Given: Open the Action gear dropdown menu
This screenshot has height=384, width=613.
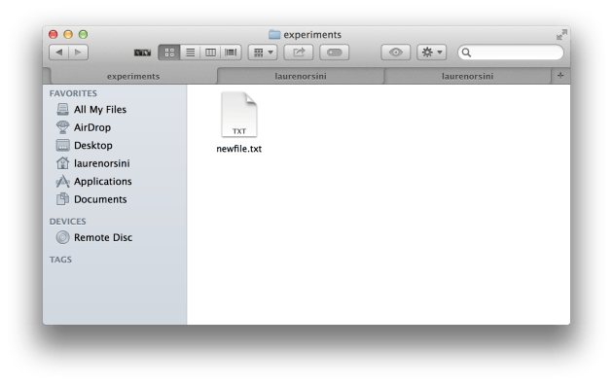Looking at the screenshot, I should click(x=432, y=52).
